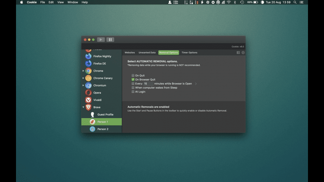Open the Help menu

coord(85,2)
